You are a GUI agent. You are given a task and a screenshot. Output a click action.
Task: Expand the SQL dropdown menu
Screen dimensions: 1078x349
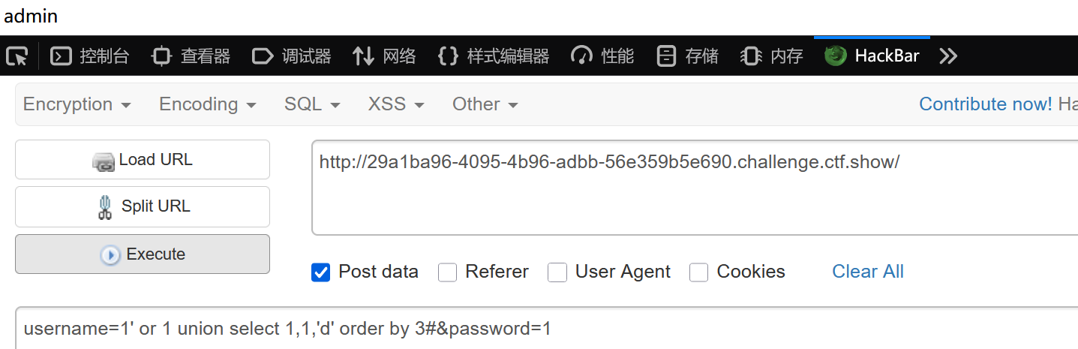(x=312, y=104)
